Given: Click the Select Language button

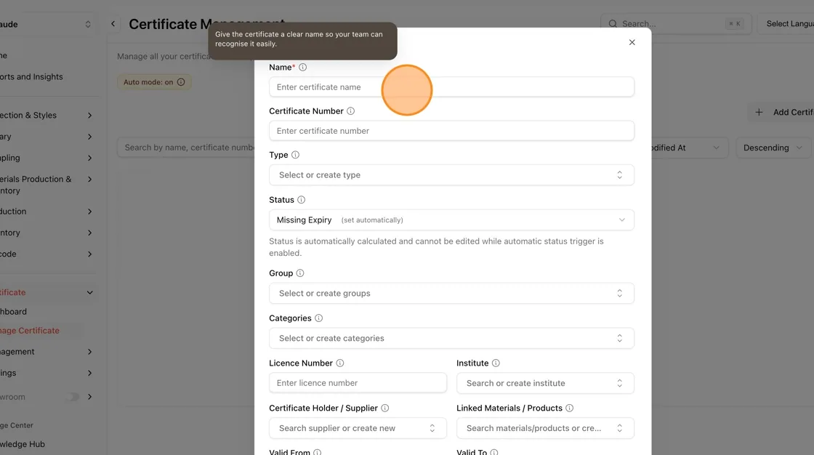Looking at the screenshot, I should point(786,24).
